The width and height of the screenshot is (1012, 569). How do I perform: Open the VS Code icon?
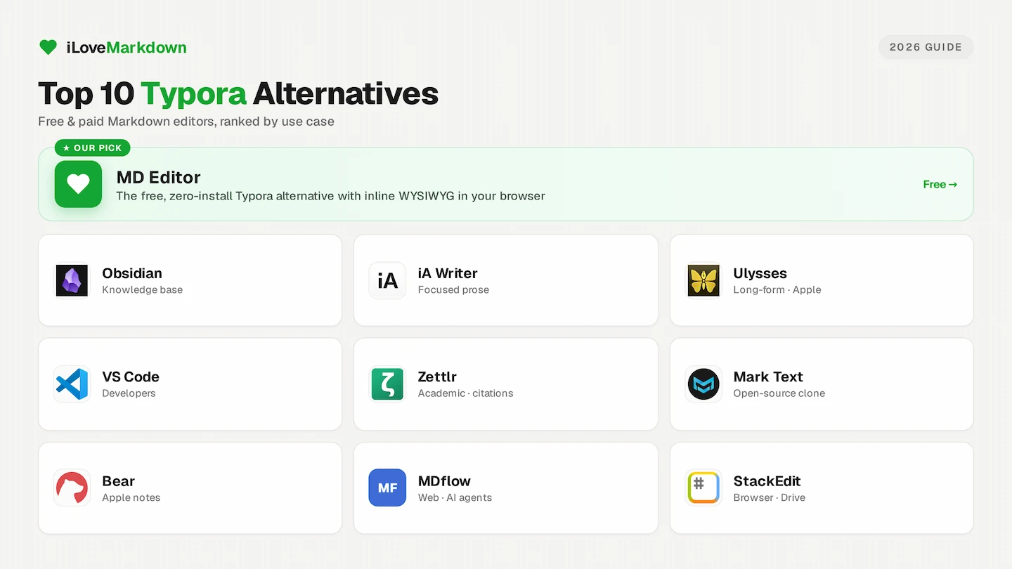[x=72, y=384]
